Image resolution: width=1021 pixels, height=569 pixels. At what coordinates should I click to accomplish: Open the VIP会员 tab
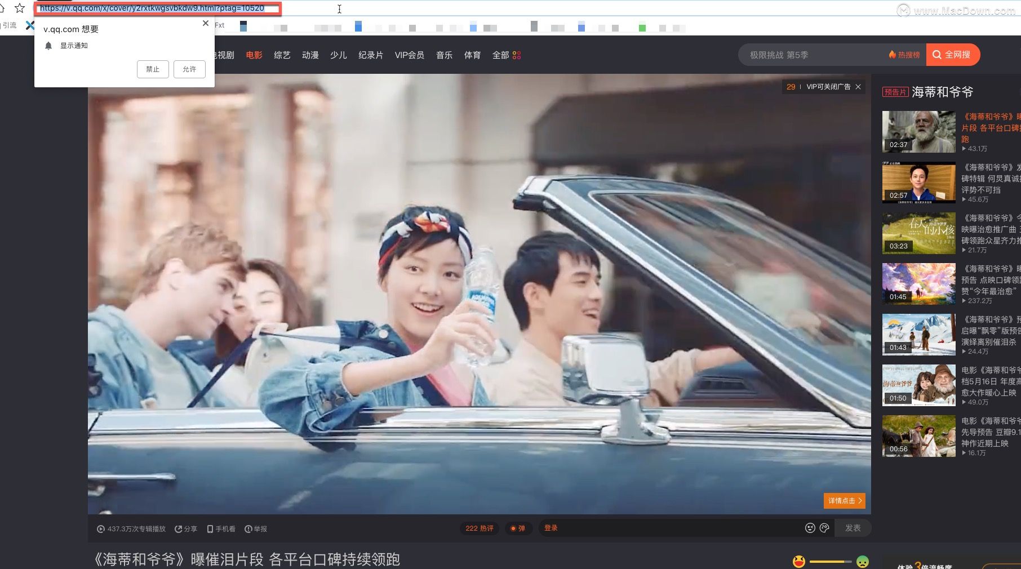coord(410,55)
